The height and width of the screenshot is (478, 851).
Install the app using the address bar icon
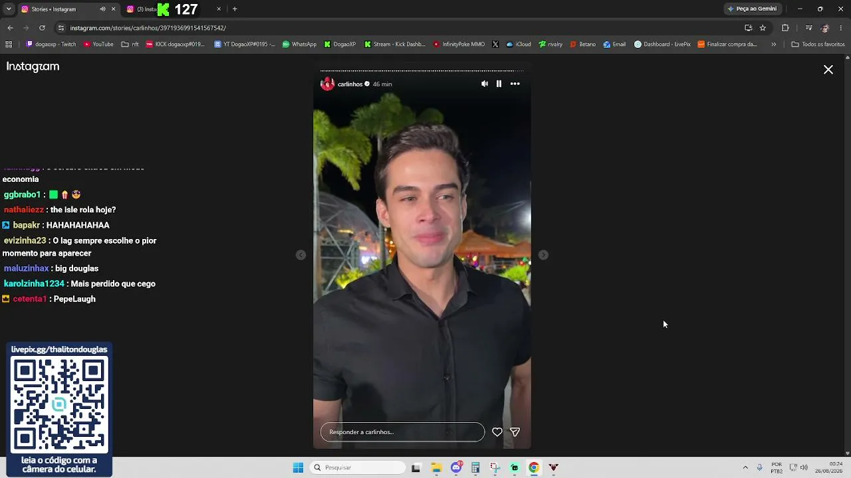(x=748, y=28)
